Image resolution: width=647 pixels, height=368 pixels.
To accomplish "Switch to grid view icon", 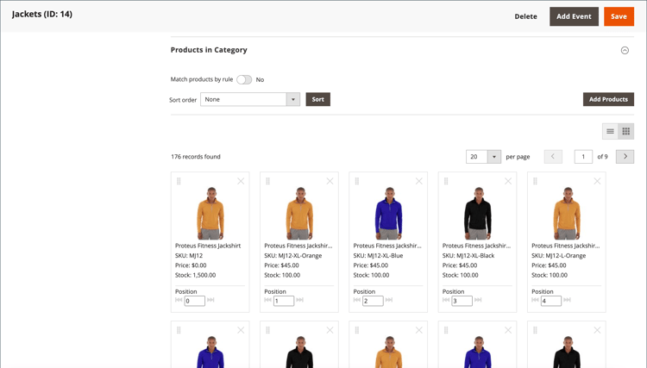I will [x=626, y=132].
